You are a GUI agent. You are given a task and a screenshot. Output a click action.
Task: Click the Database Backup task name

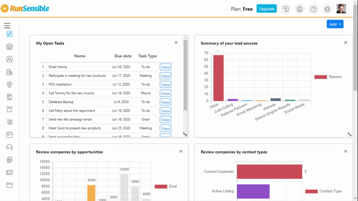coord(61,102)
